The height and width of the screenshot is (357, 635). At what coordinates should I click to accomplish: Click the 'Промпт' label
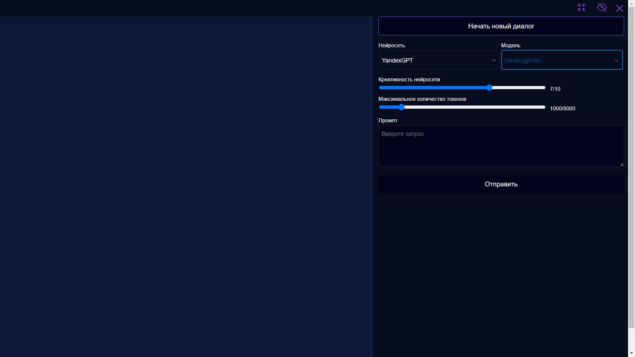[x=388, y=120]
